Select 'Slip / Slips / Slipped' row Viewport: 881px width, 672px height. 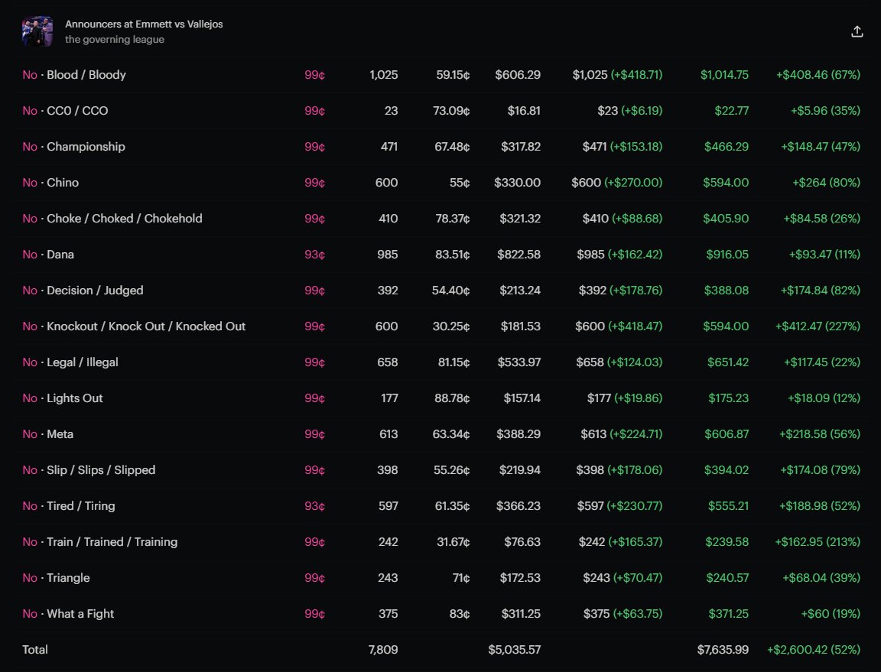[440, 470]
